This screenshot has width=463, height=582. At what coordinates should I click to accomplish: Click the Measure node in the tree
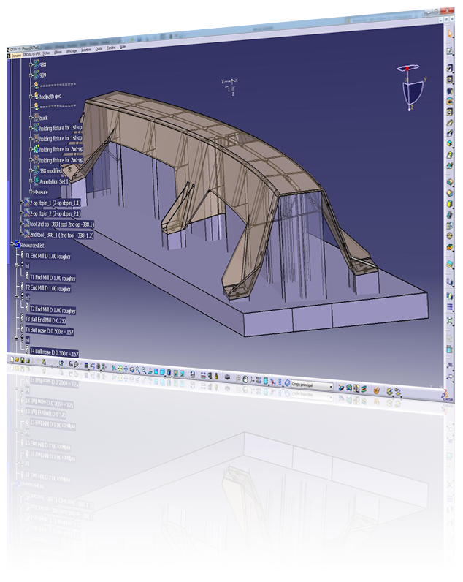tap(39, 192)
